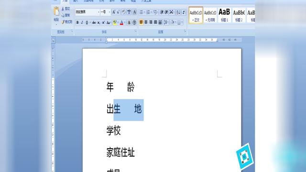Toggle strikethrough formatting
306x172 pixels.
tap(94, 22)
